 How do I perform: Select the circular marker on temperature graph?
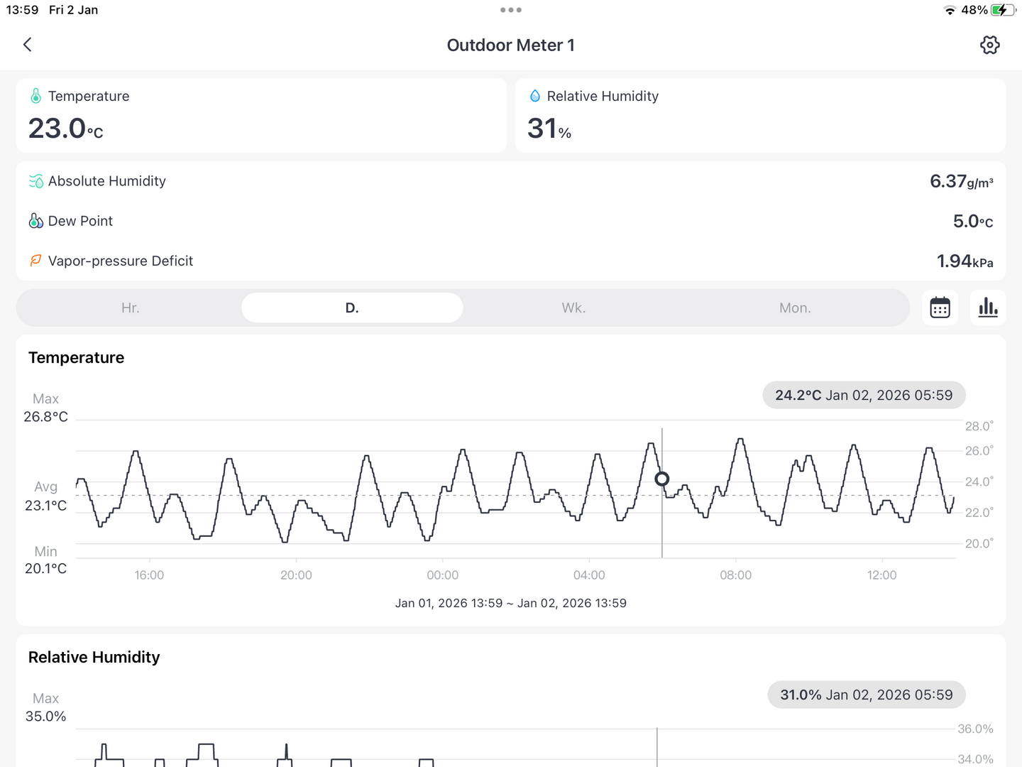point(661,479)
